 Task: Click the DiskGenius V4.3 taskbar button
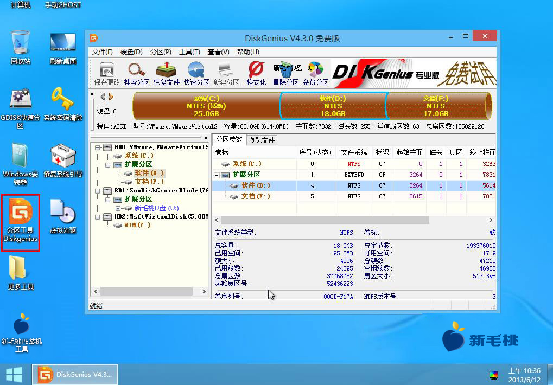pyautogui.click(x=75, y=375)
